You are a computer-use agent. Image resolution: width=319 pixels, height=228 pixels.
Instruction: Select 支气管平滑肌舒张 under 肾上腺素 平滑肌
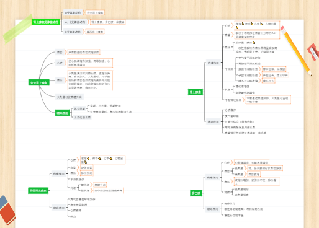249,58
